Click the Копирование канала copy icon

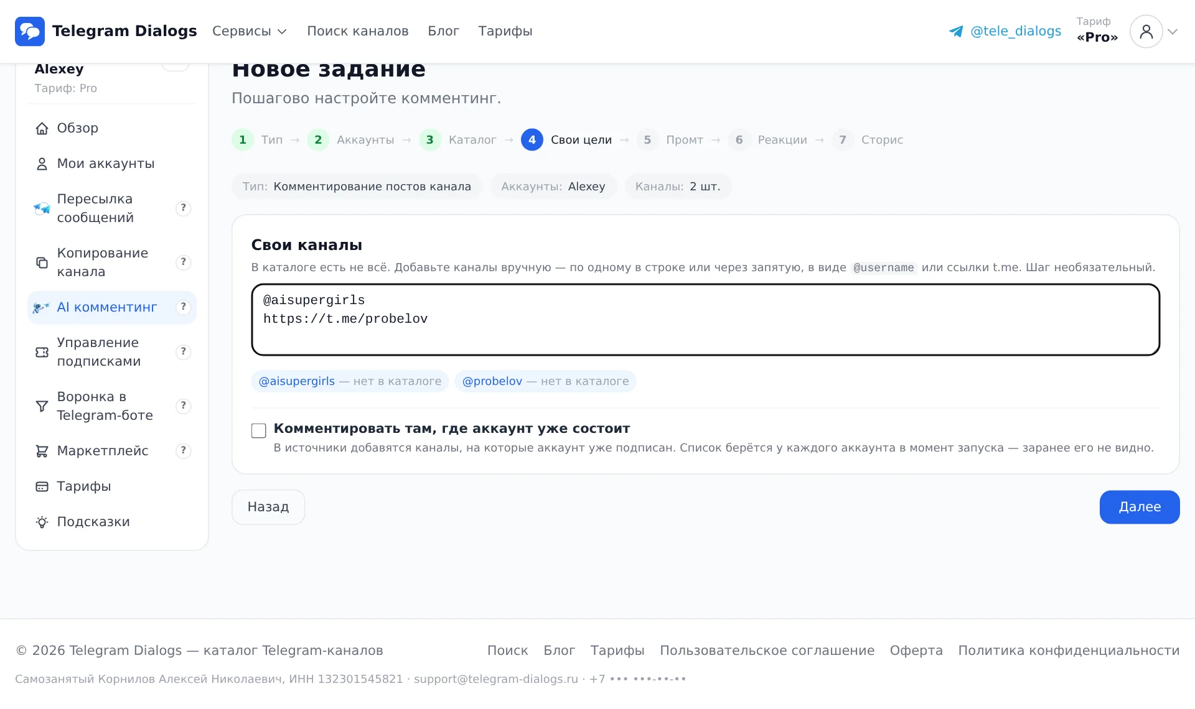click(x=42, y=262)
